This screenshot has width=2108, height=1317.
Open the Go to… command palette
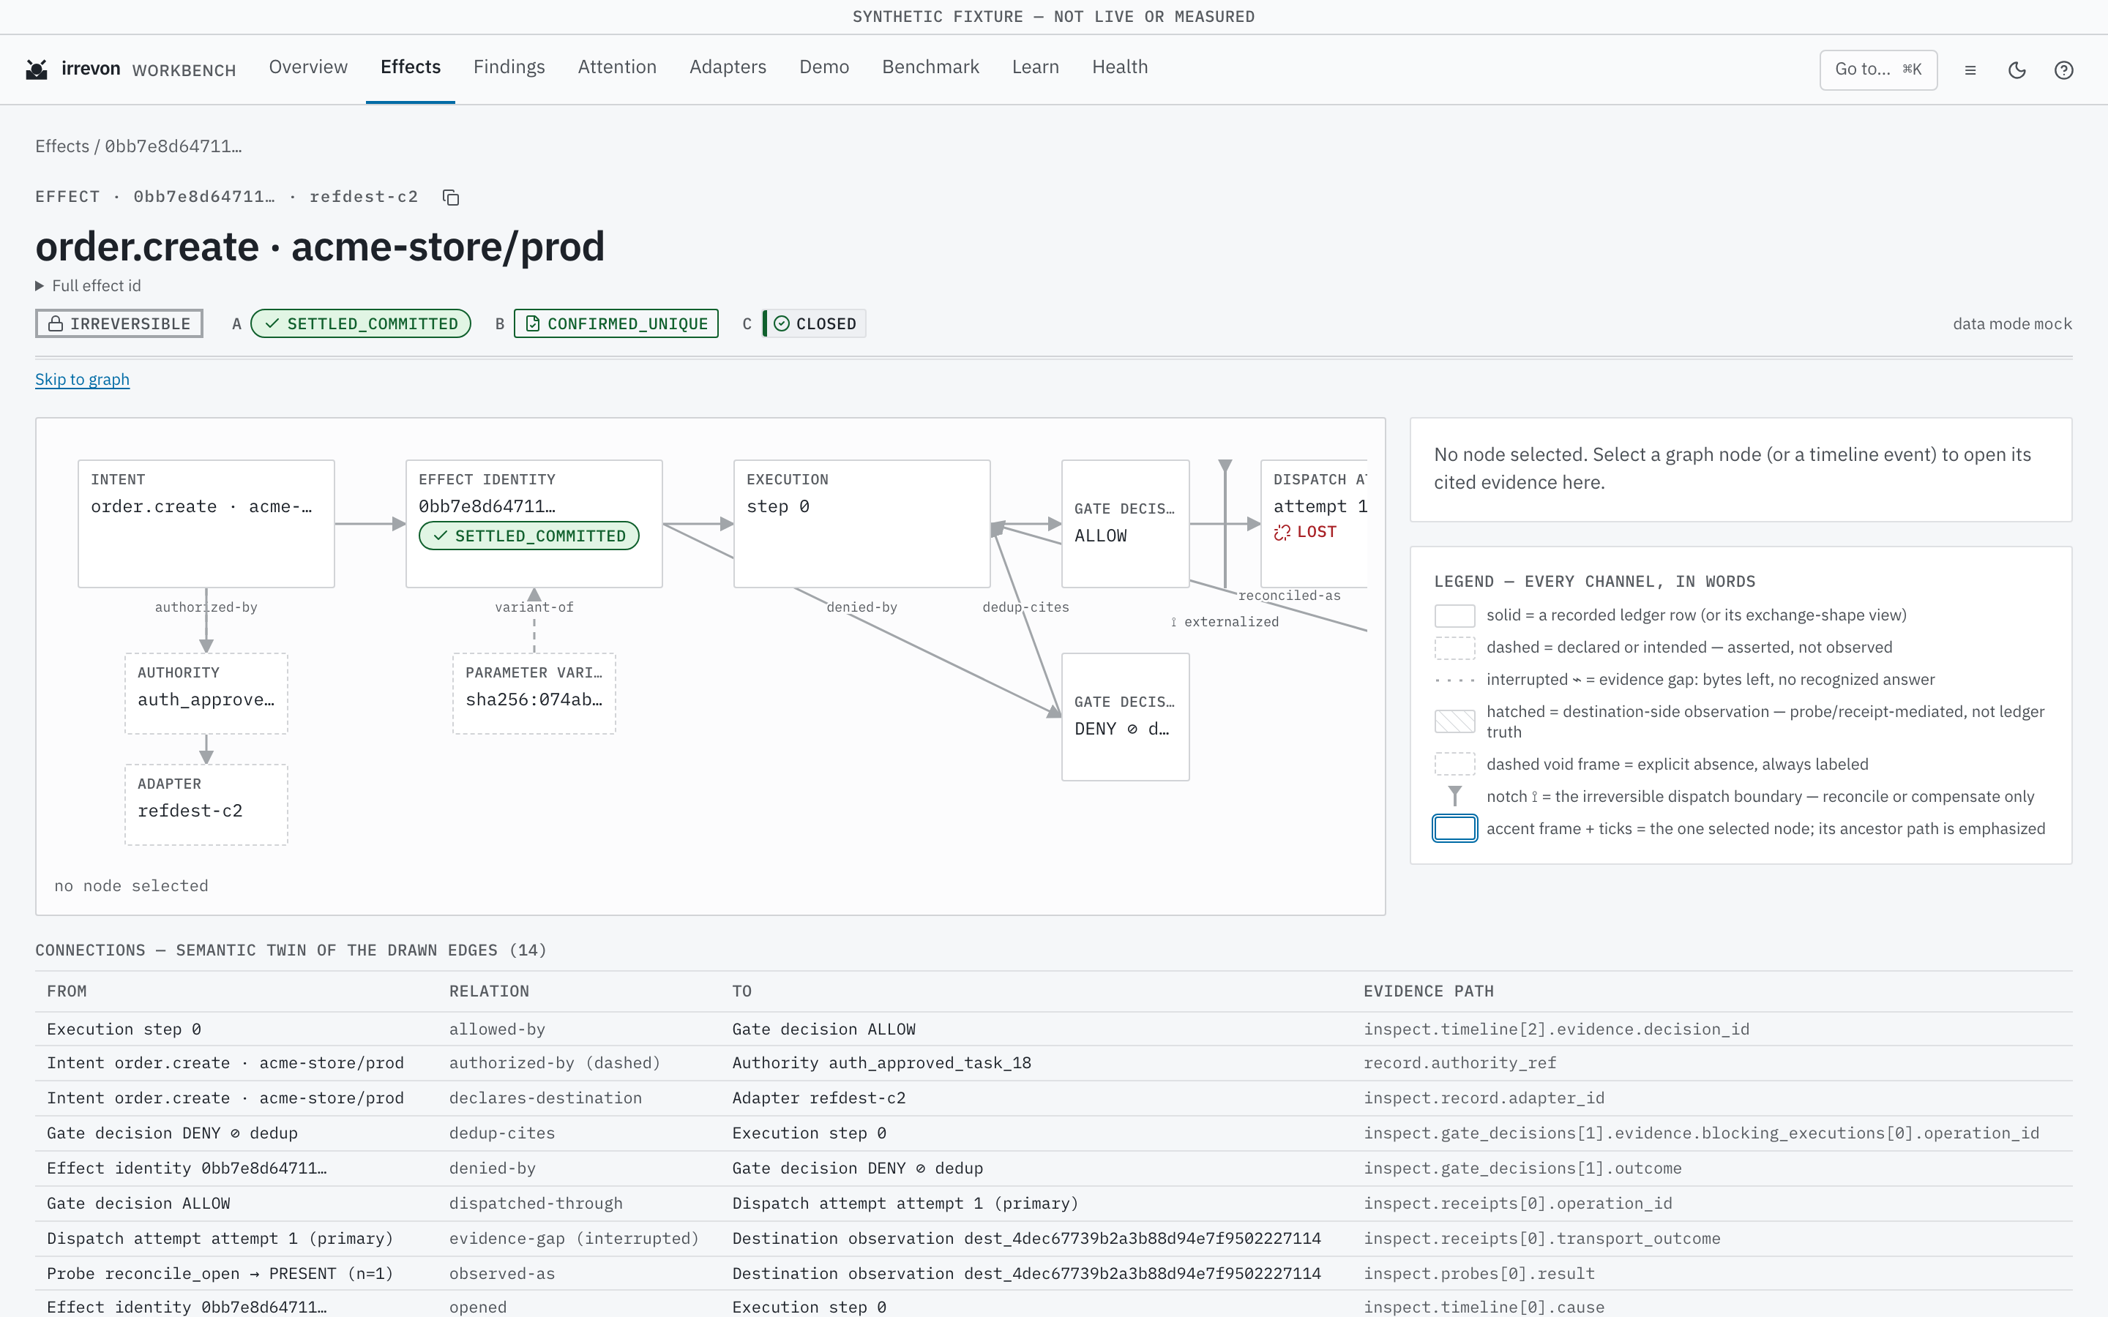coord(1878,70)
